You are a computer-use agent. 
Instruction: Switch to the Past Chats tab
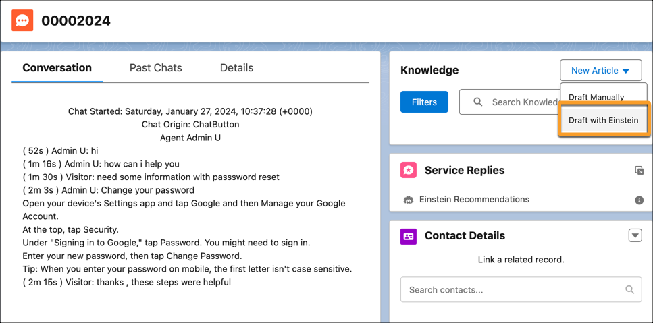(x=155, y=68)
